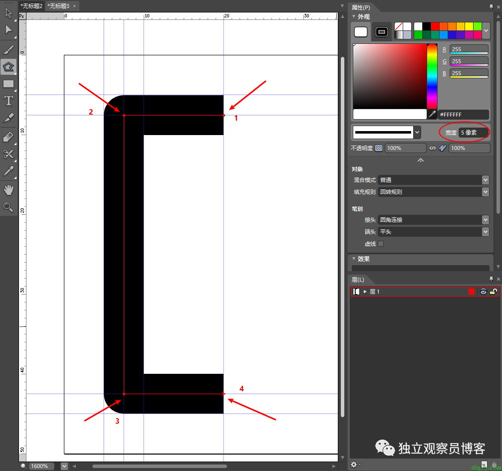Image resolution: width=502 pixels, height=471 pixels.
Task: Click the 1600% zoom field
Action: [41, 466]
